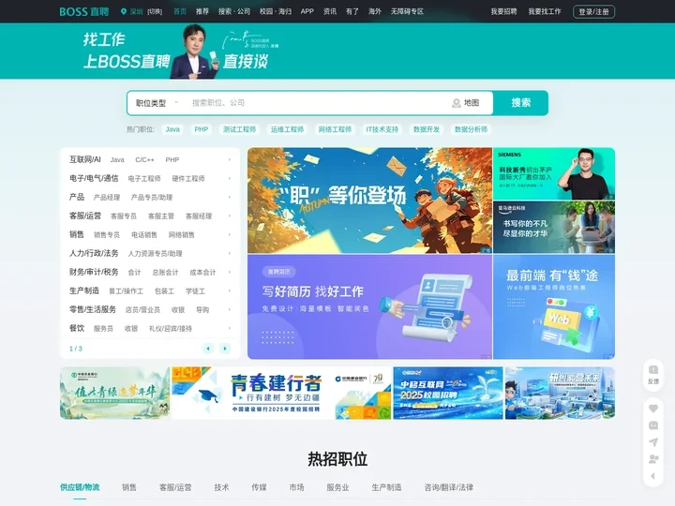Go to the previous category page arrow
This screenshot has width=675, height=506.
pos(208,349)
